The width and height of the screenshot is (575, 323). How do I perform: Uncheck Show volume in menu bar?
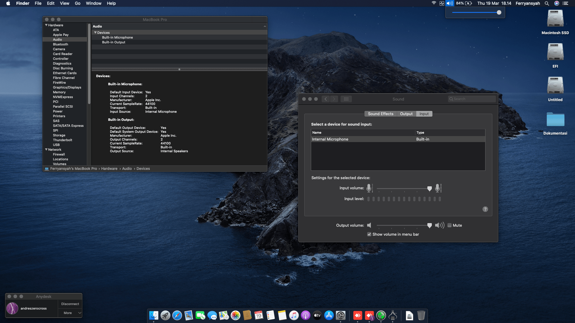tap(369, 234)
